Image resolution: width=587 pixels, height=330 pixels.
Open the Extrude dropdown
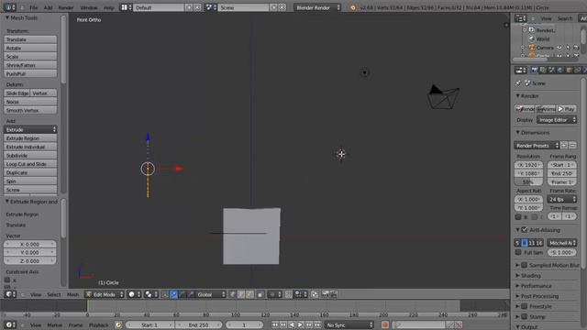click(30, 129)
